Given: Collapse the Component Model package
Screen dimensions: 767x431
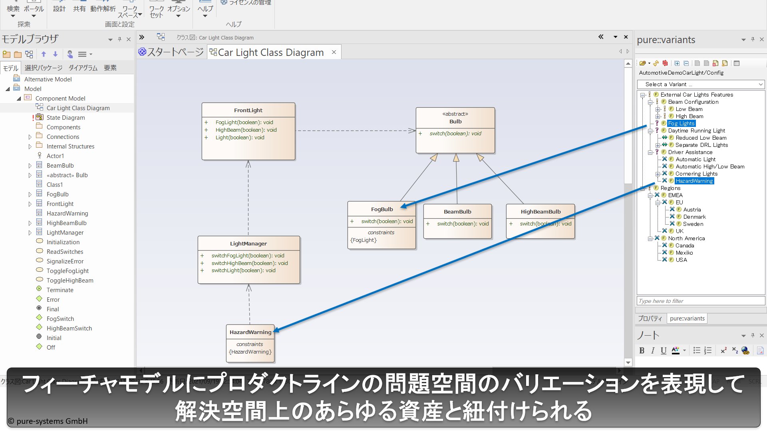Looking at the screenshot, I should [19, 99].
